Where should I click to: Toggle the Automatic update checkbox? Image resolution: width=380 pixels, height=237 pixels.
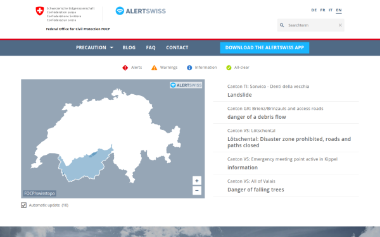24,205
